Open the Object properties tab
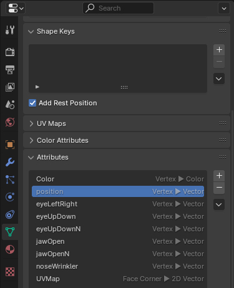The height and width of the screenshot is (288, 234). (x=10, y=145)
